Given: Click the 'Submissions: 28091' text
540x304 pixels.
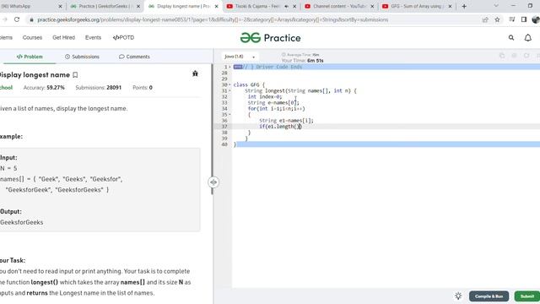Looking at the screenshot, I should click(99, 88).
